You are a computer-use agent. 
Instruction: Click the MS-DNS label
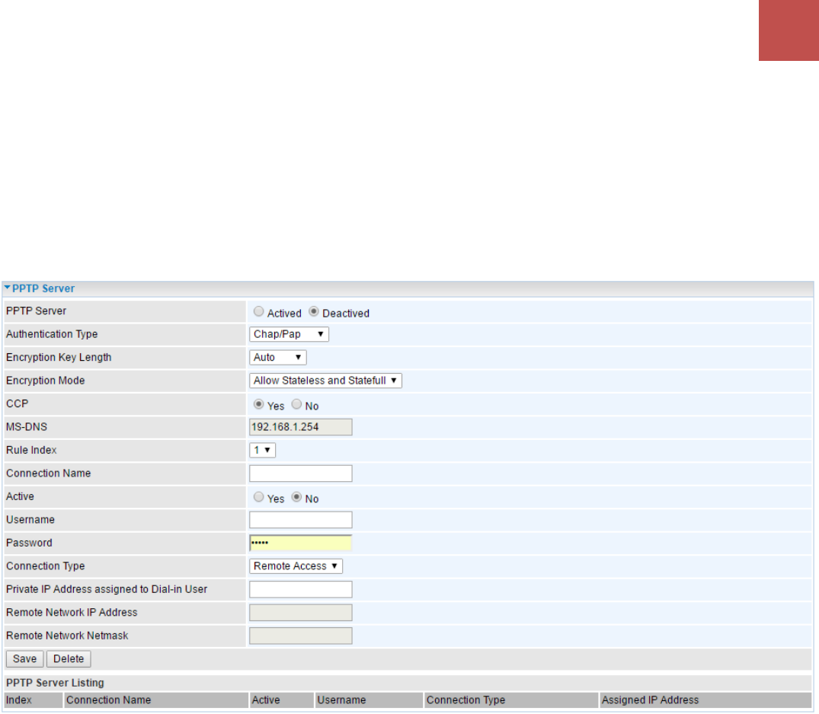coord(27,427)
